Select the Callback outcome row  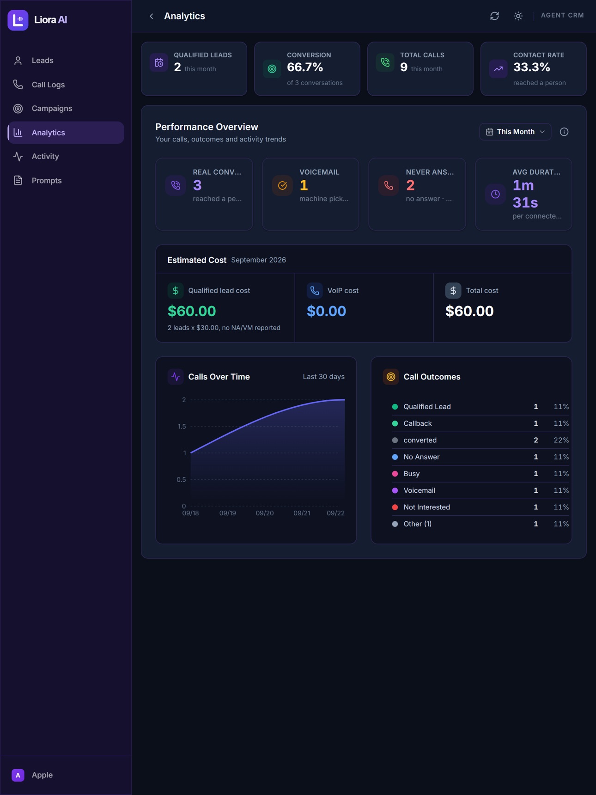(x=480, y=423)
